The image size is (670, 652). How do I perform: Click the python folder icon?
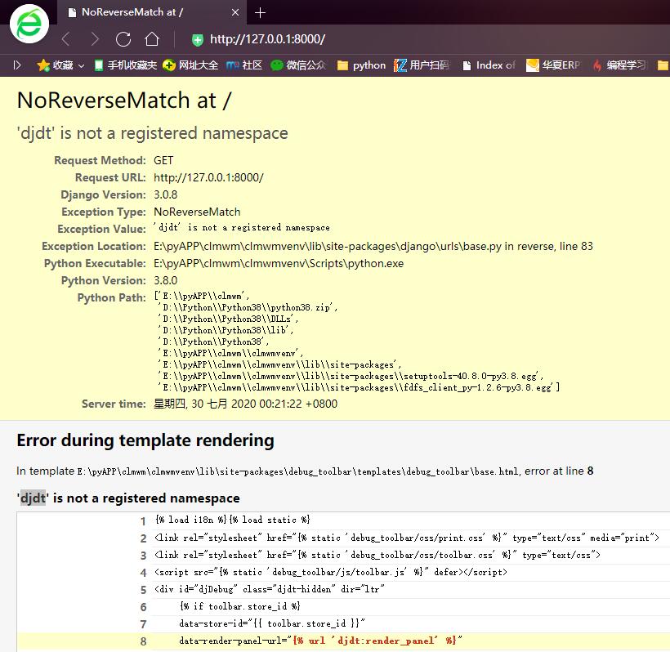point(342,65)
